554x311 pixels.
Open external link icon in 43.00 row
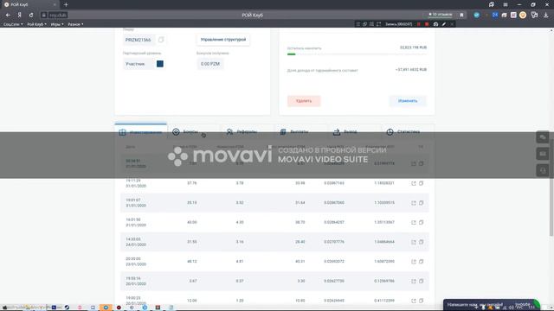point(414,223)
